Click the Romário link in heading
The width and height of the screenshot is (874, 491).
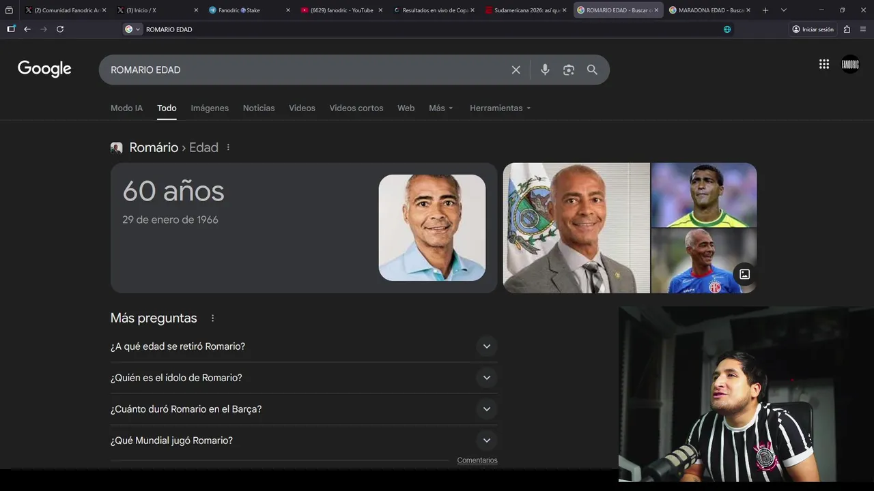coord(154,147)
